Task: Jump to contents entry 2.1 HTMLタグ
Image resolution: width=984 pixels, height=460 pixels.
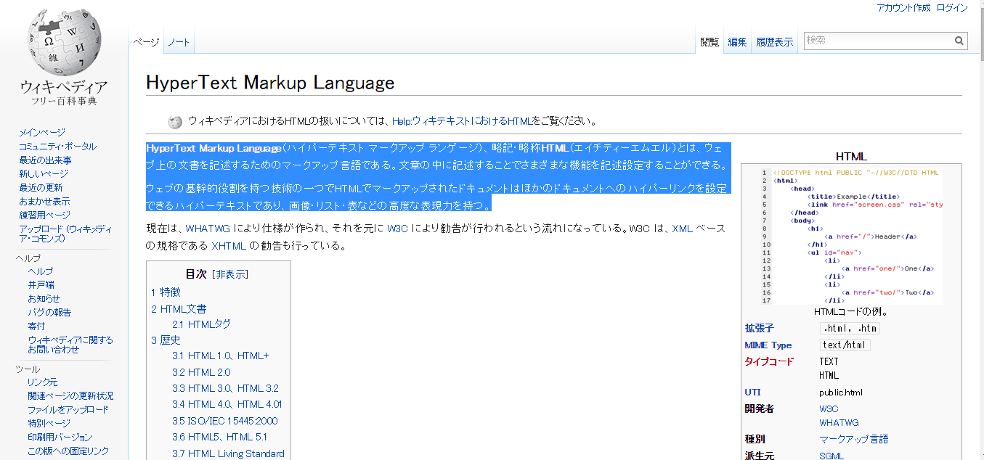Action: pyautogui.click(x=201, y=324)
